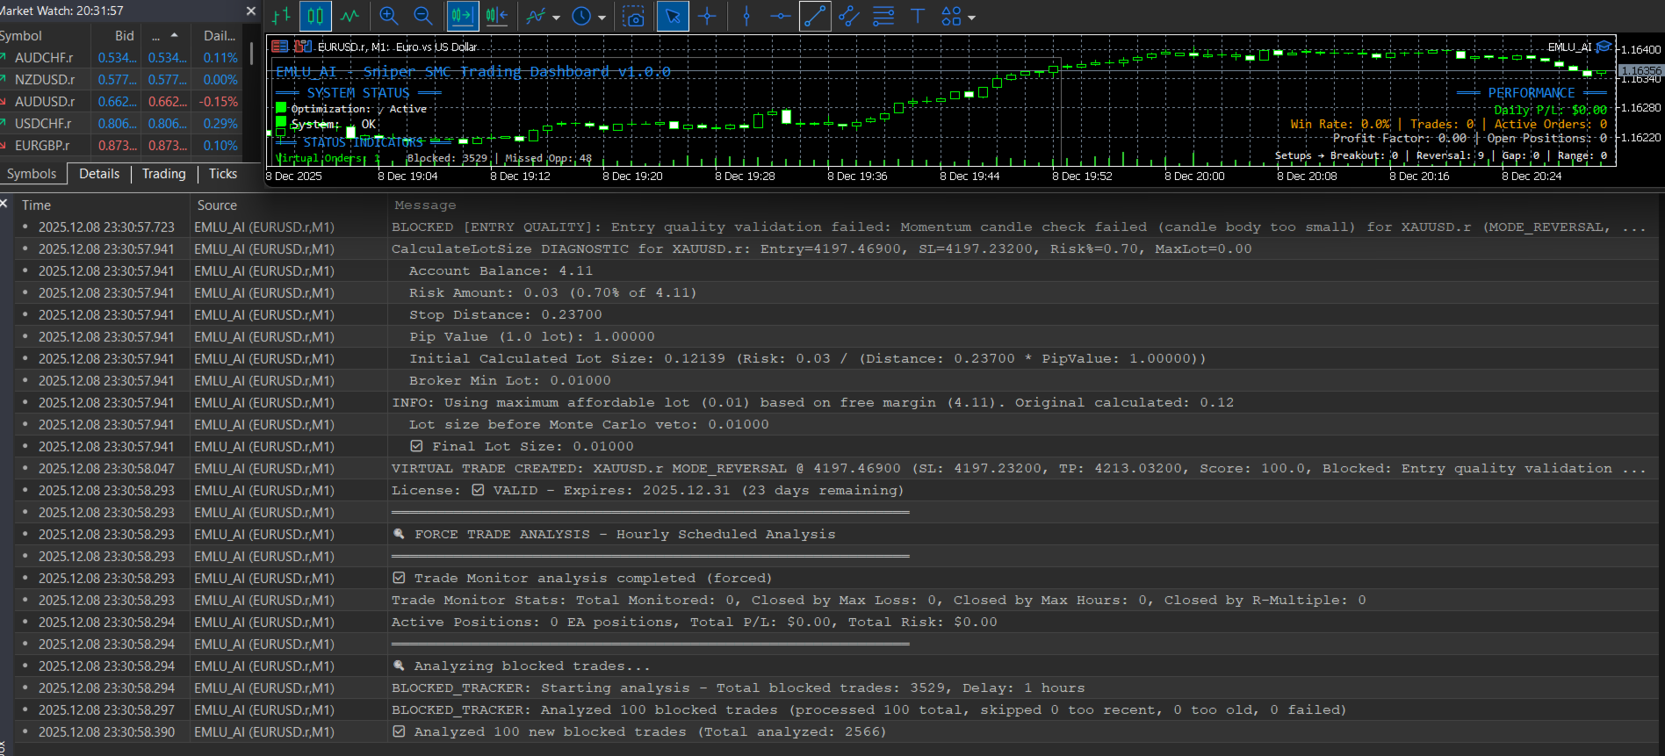Select the equidistant channel tool

tap(848, 16)
